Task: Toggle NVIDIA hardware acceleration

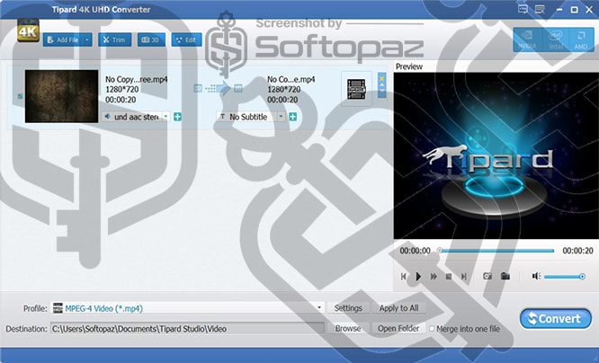Action: point(527,40)
